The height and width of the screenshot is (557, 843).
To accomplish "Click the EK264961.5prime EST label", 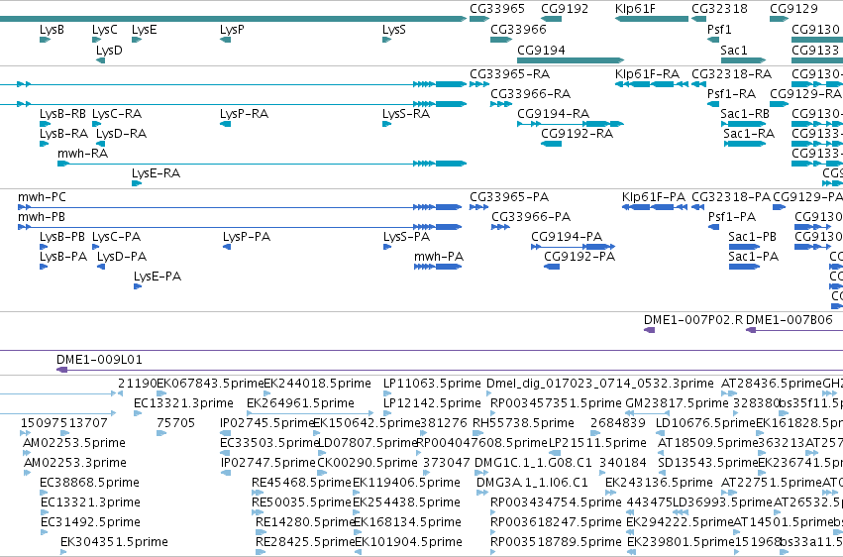I will click(x=300, y=403).
